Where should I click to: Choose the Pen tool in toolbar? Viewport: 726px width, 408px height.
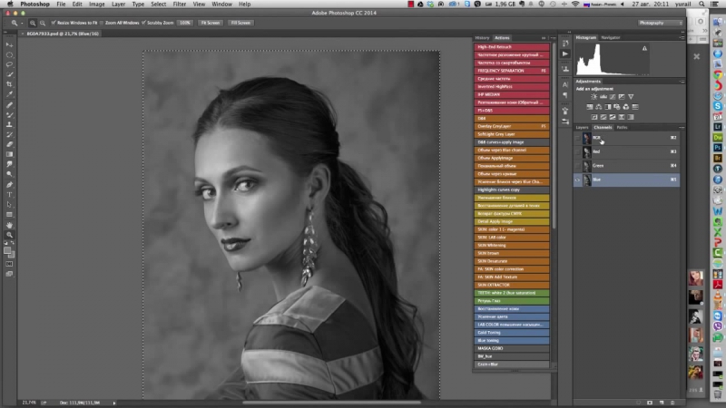pos(9,185)
